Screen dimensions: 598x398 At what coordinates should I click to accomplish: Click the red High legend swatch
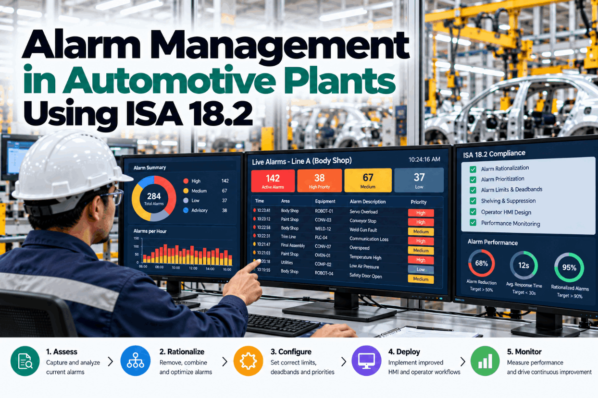(x=186, y=181)
